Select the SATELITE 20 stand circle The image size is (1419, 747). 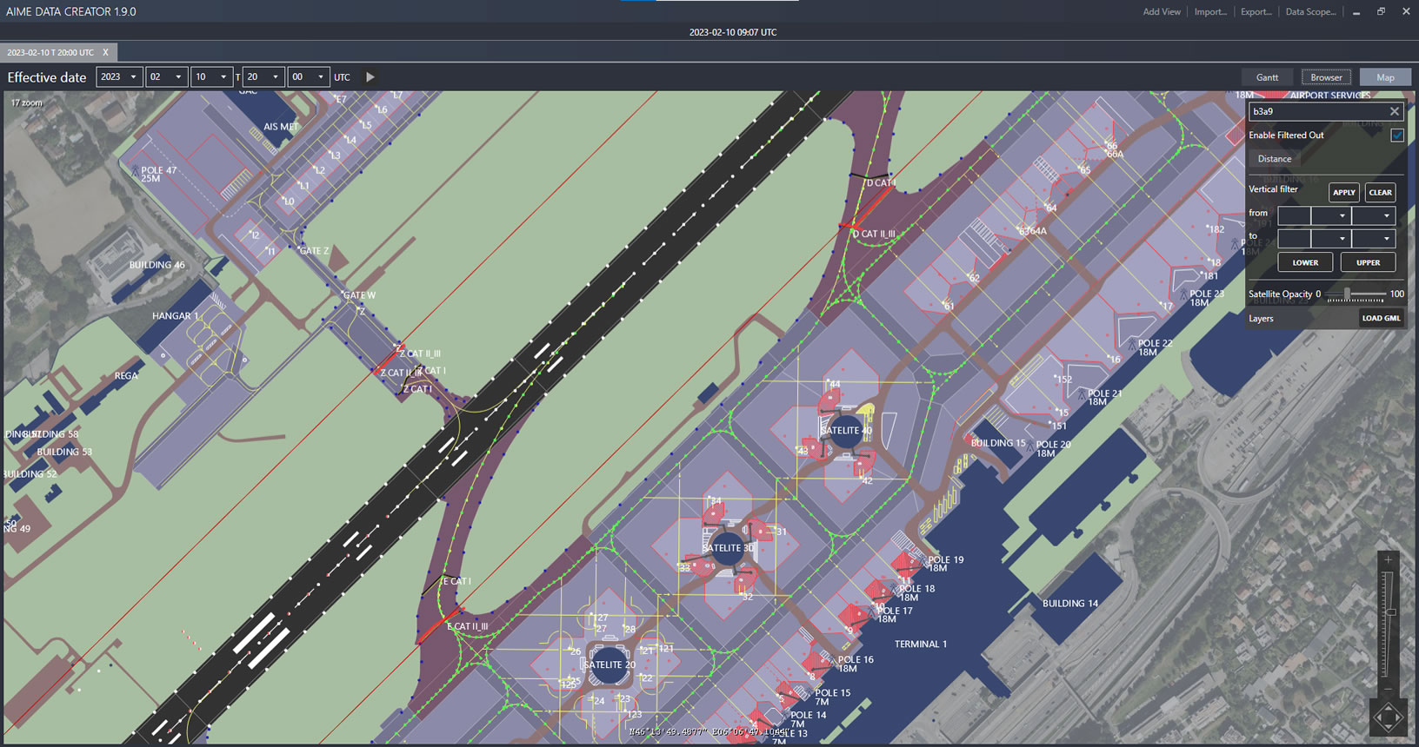[x=609, y=664]
